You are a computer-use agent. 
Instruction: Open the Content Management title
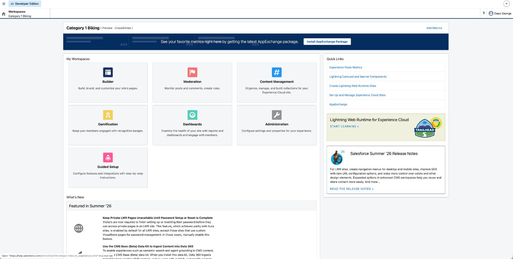277,82
